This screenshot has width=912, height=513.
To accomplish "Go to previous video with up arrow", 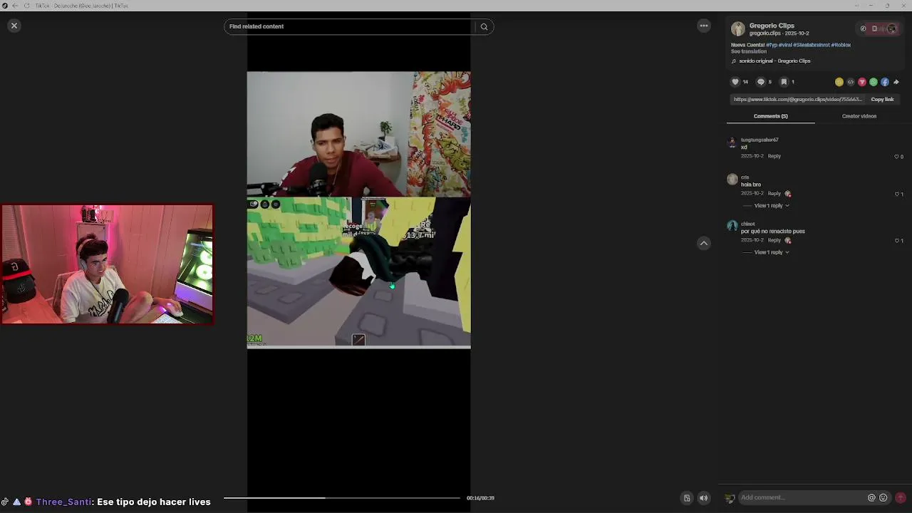I will (x=704, y=243).
